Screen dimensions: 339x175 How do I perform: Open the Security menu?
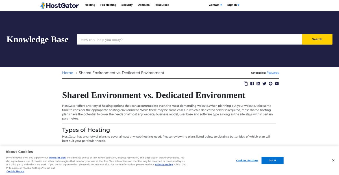click(127, 5)
